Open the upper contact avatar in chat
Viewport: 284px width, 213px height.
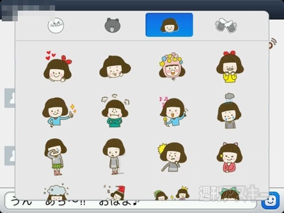(10, 98)
